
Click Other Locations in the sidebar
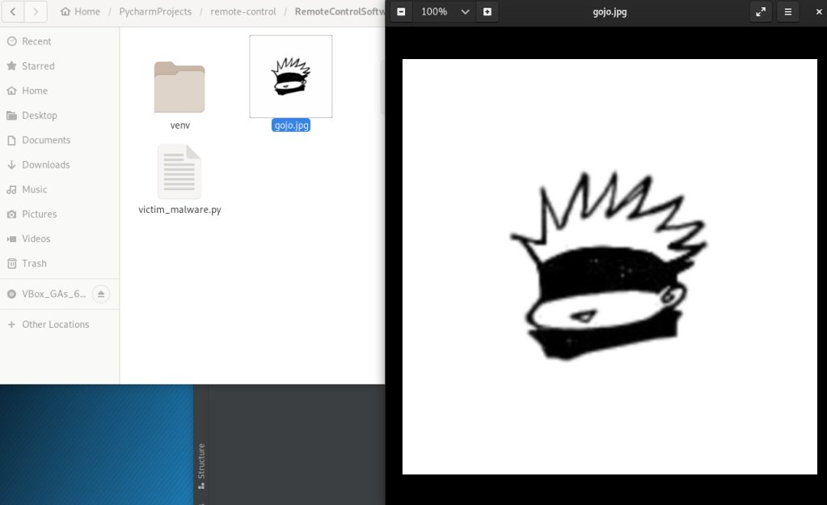point(55,325)
